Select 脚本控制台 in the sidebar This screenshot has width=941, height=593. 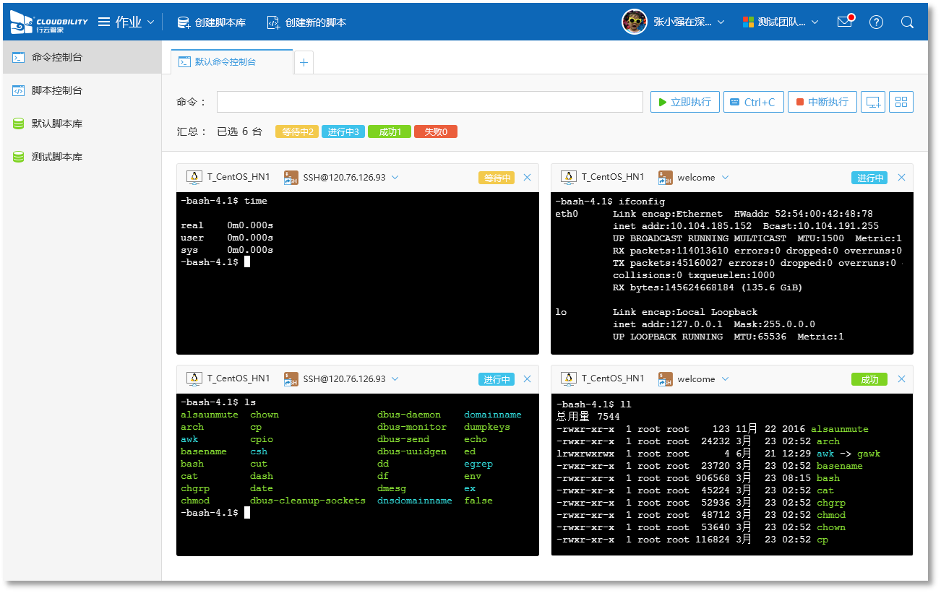pos(56,90)
